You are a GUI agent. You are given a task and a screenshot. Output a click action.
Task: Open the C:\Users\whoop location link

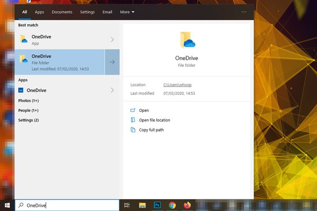tap(177, 85)
